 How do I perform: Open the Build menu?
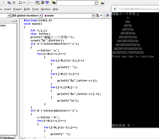[27, 9]
